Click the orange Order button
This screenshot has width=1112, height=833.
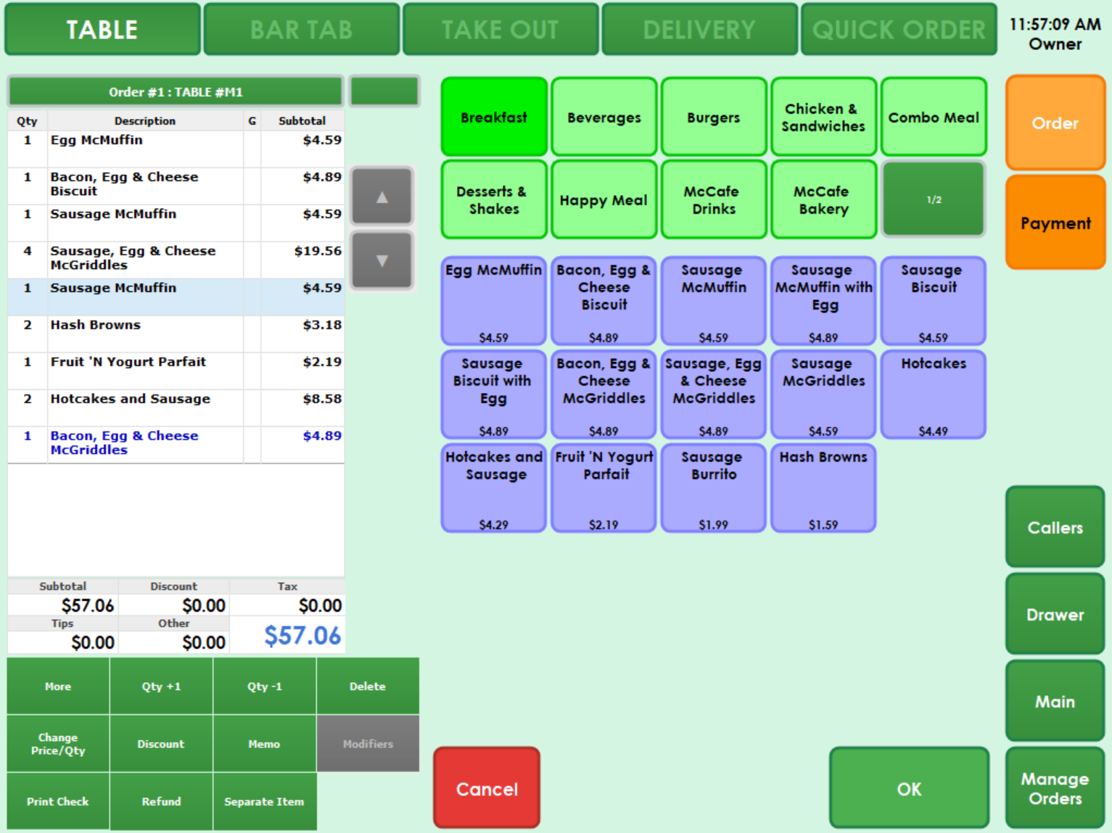point(1055,123)
